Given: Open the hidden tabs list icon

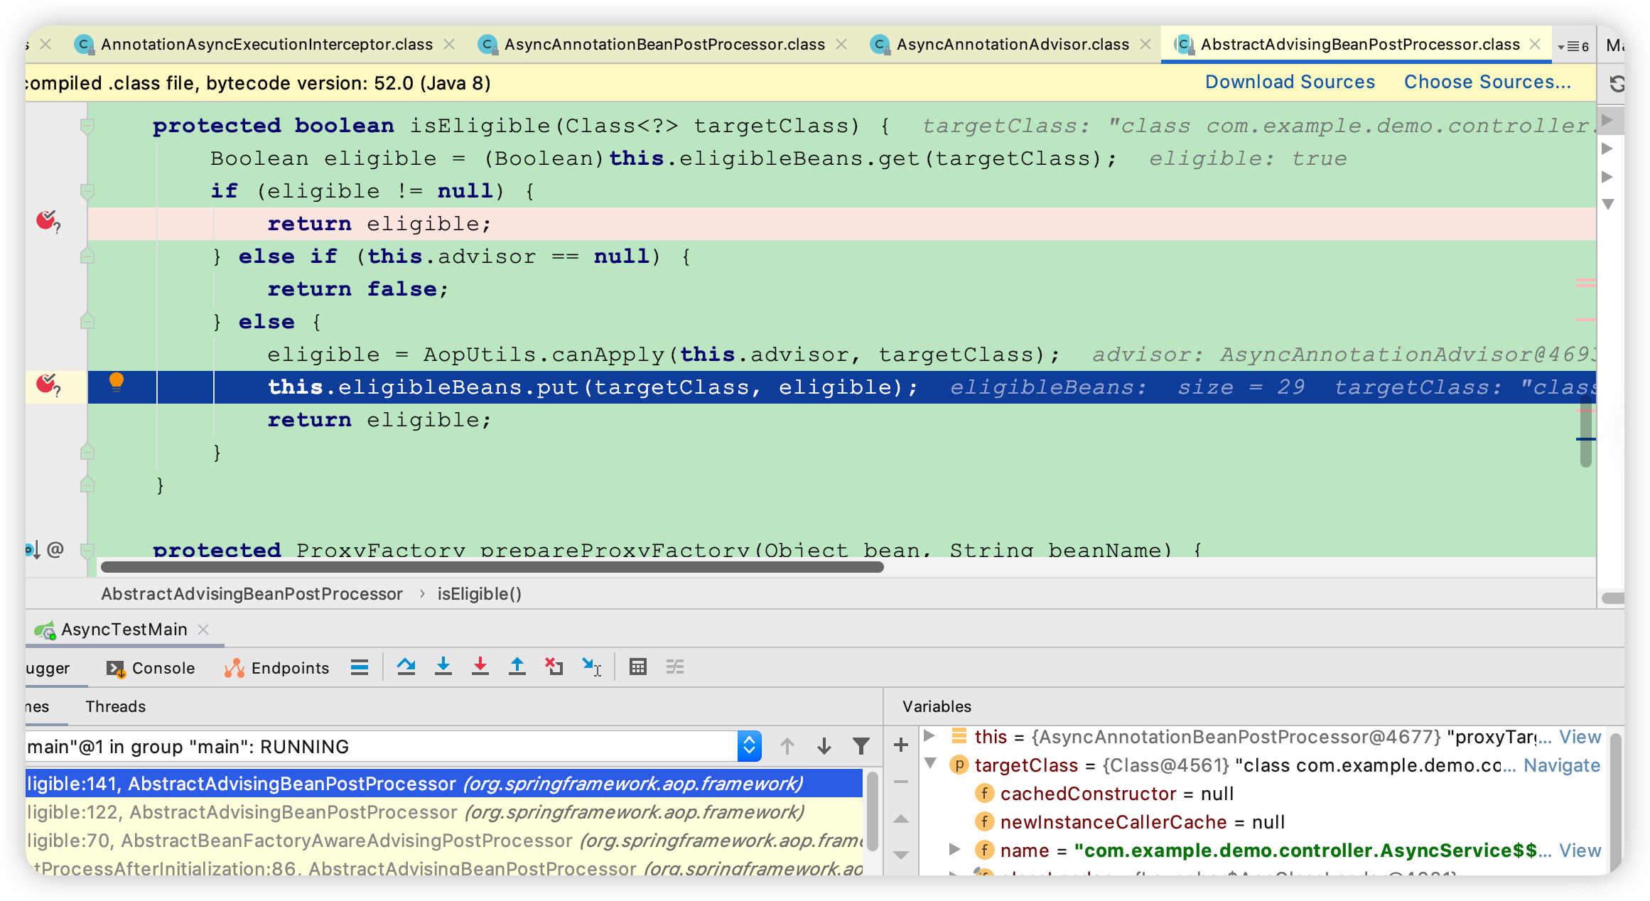Looking at the screenshot, I should click(1573, 46).
